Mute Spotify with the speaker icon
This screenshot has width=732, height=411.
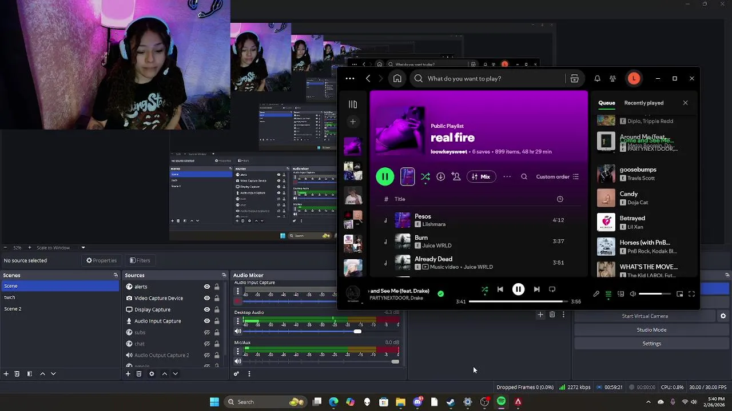[632, 294]
